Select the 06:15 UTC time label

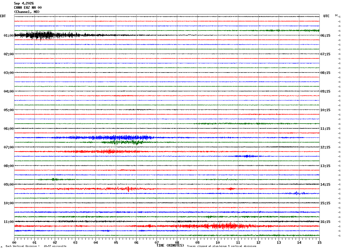pyautogui.click(x=325, y=36)
